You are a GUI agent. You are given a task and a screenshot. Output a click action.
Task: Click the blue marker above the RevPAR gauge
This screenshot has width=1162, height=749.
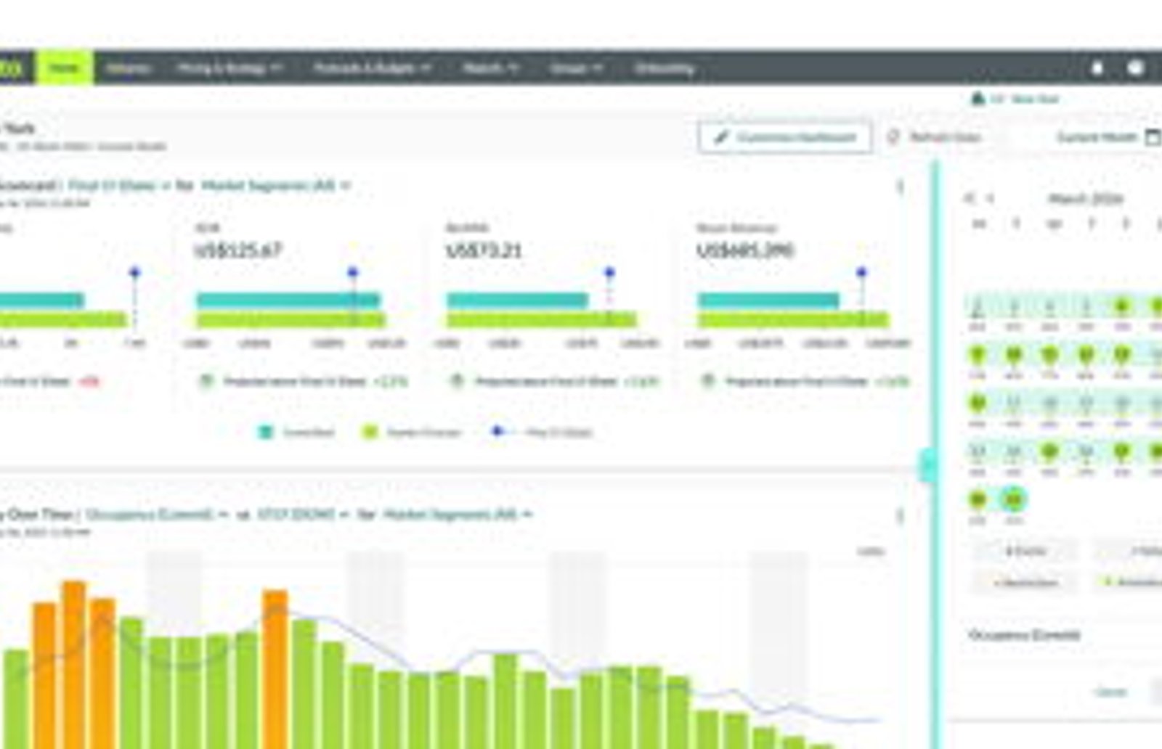609,272
